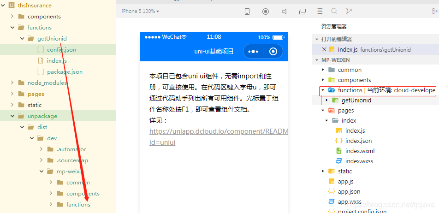Expand the static folder in MP-WEIXIN tree
439x213 pixels.
[x=323, y=172]
